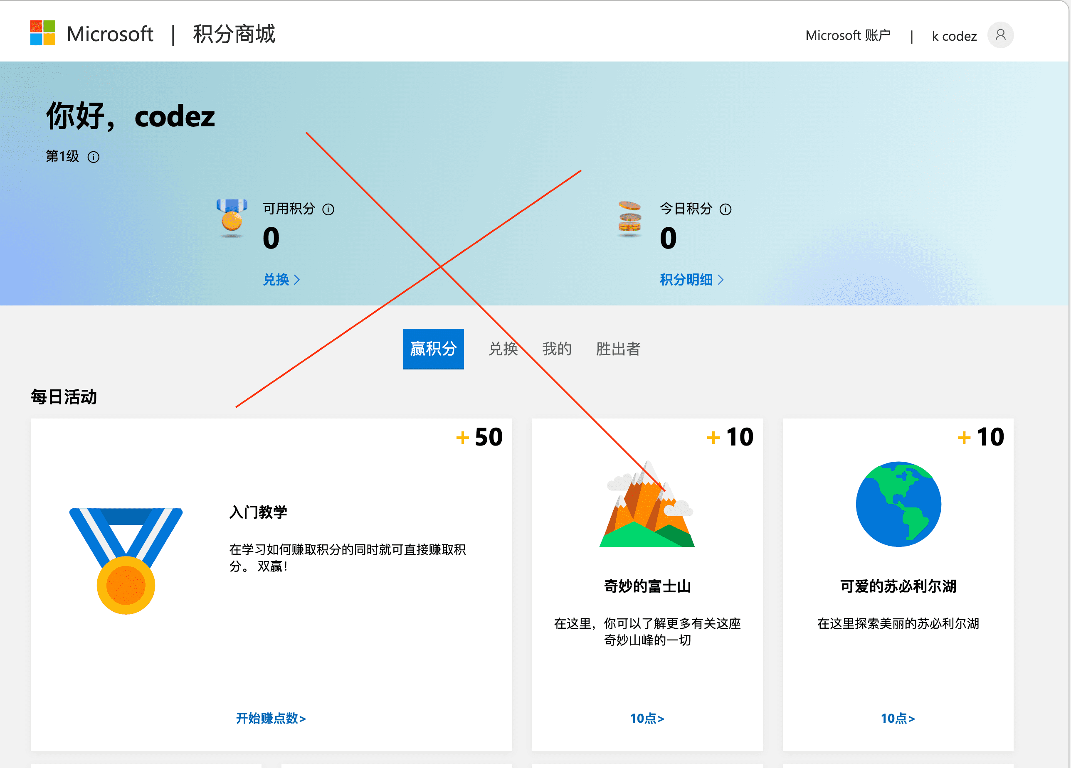Click 10点 link under 奇妙的富士山
Screen dimensions: 1071x768
coord(647,718)
